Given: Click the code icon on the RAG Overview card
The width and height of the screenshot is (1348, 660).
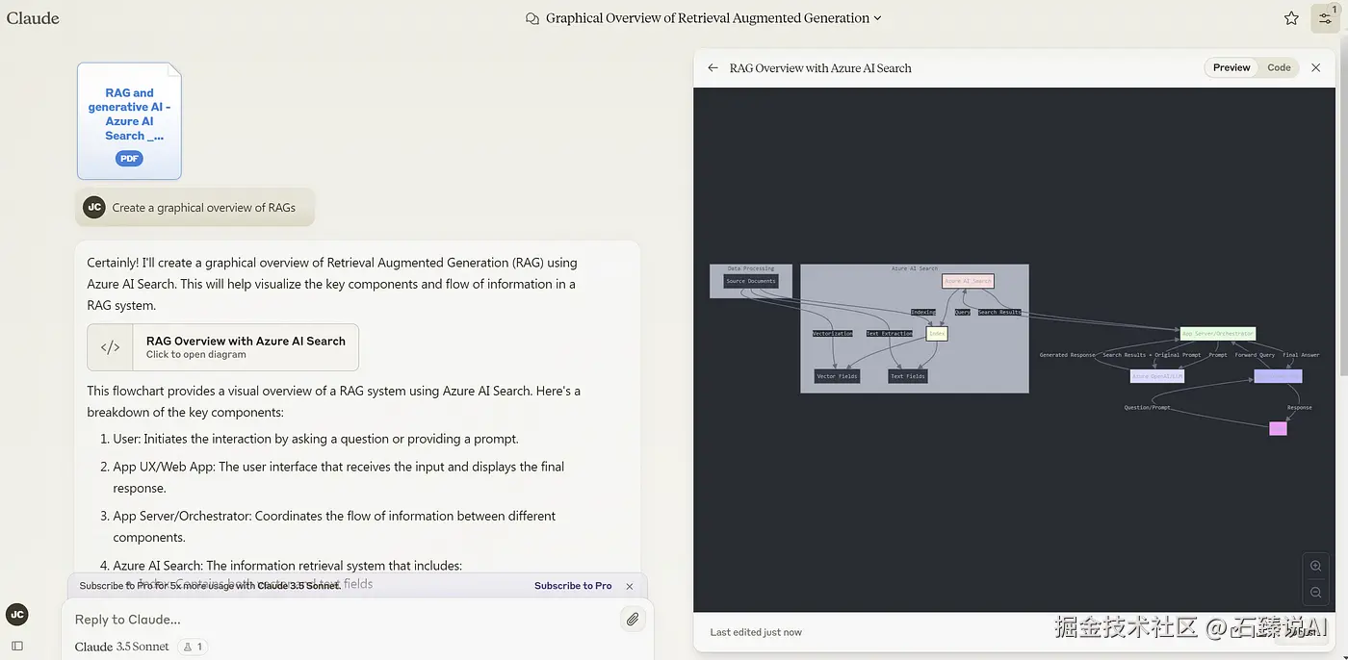Looking at the screenshot, I should coord(111,347).
